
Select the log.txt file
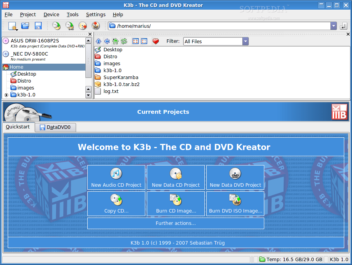click(107, 91)
